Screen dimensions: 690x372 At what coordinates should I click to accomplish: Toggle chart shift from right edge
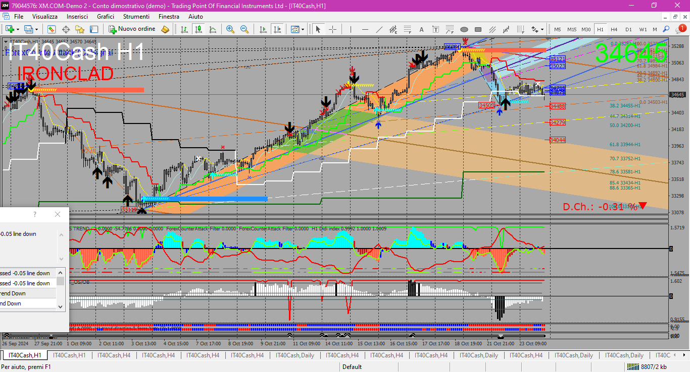point(277,29)
